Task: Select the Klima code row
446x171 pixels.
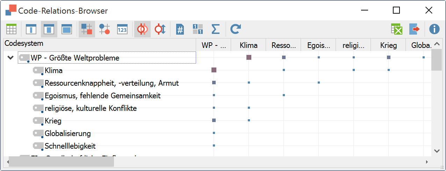Action: tap(54, 71)
